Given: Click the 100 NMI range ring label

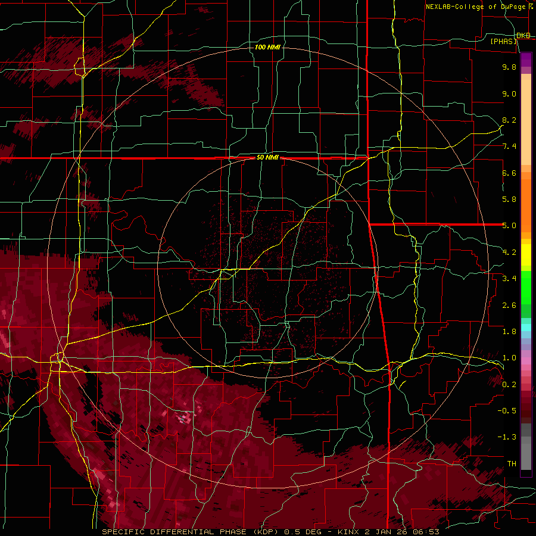Looking at the screenshot, I should click(267, 47).
